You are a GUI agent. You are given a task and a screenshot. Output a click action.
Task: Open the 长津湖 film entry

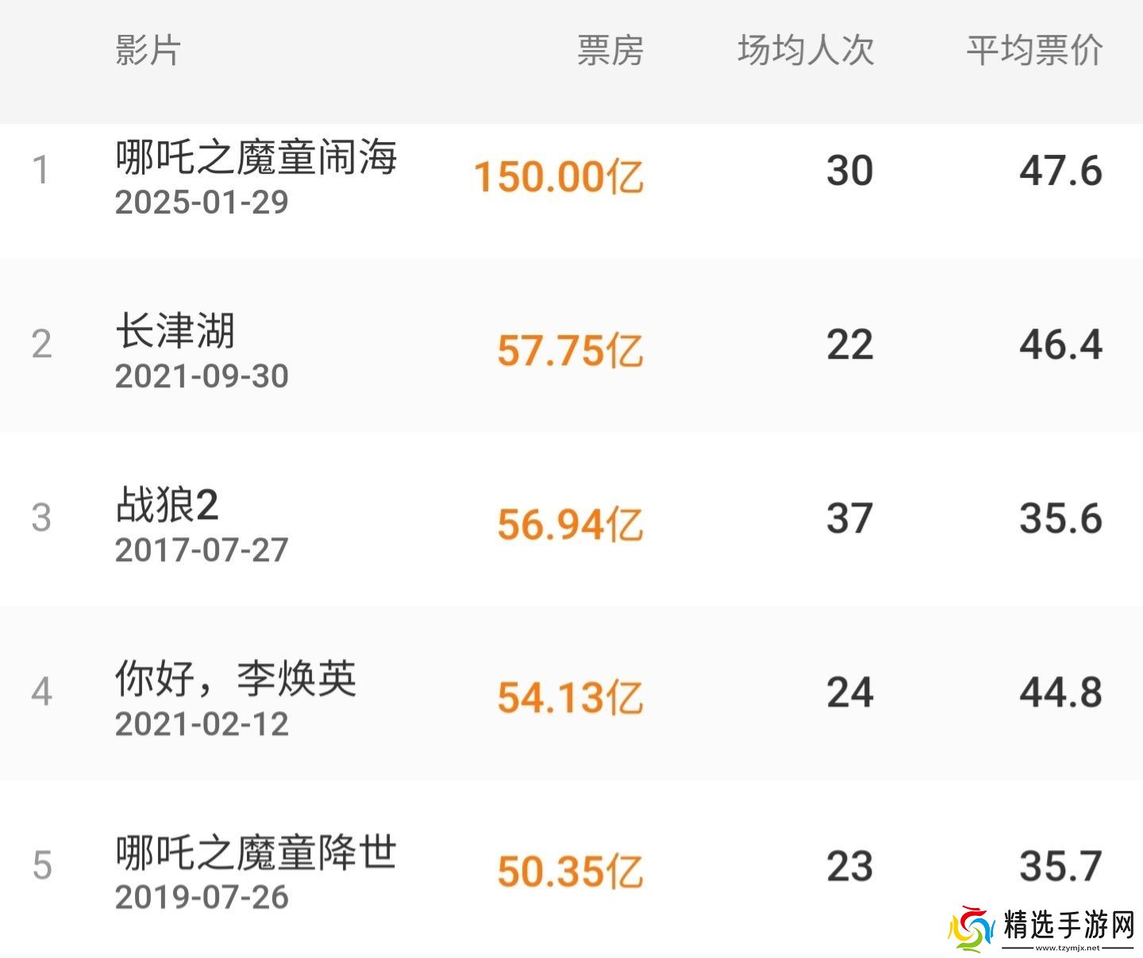pyautogui.click(x=175, y=330)
